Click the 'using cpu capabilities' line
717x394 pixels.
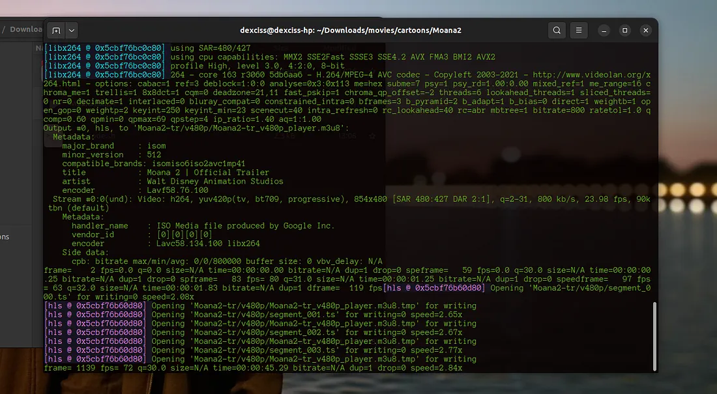333,57
